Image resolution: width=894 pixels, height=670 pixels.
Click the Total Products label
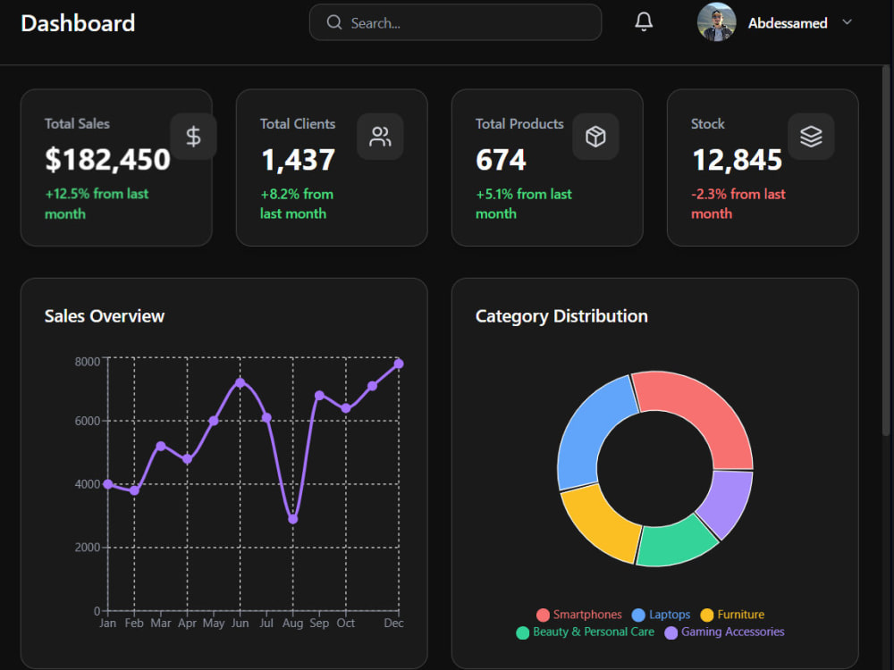coord(519,123)
